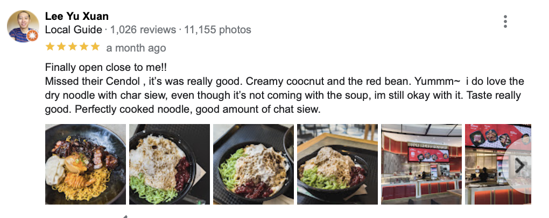Viewport: 549px width, 218px height.
Task: Click the 11,155 photos count
Action: pyautogui.click(x=217, y=30)
